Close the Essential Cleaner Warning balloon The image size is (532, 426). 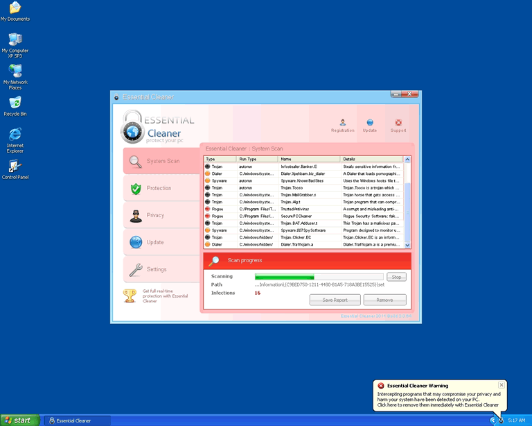click(502, 384)
